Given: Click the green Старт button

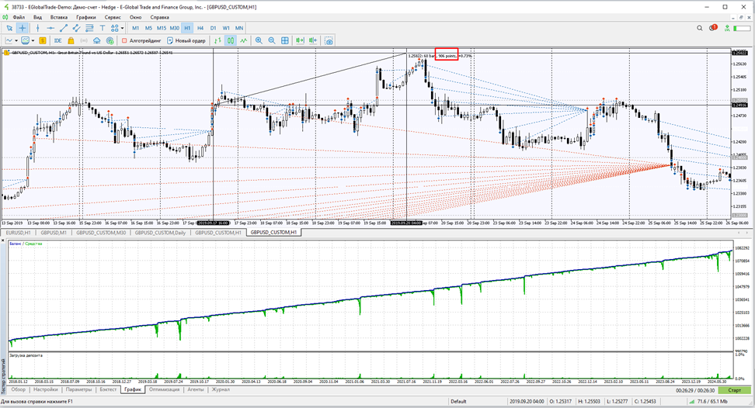Looking at the screenshot, I should 734,390.
